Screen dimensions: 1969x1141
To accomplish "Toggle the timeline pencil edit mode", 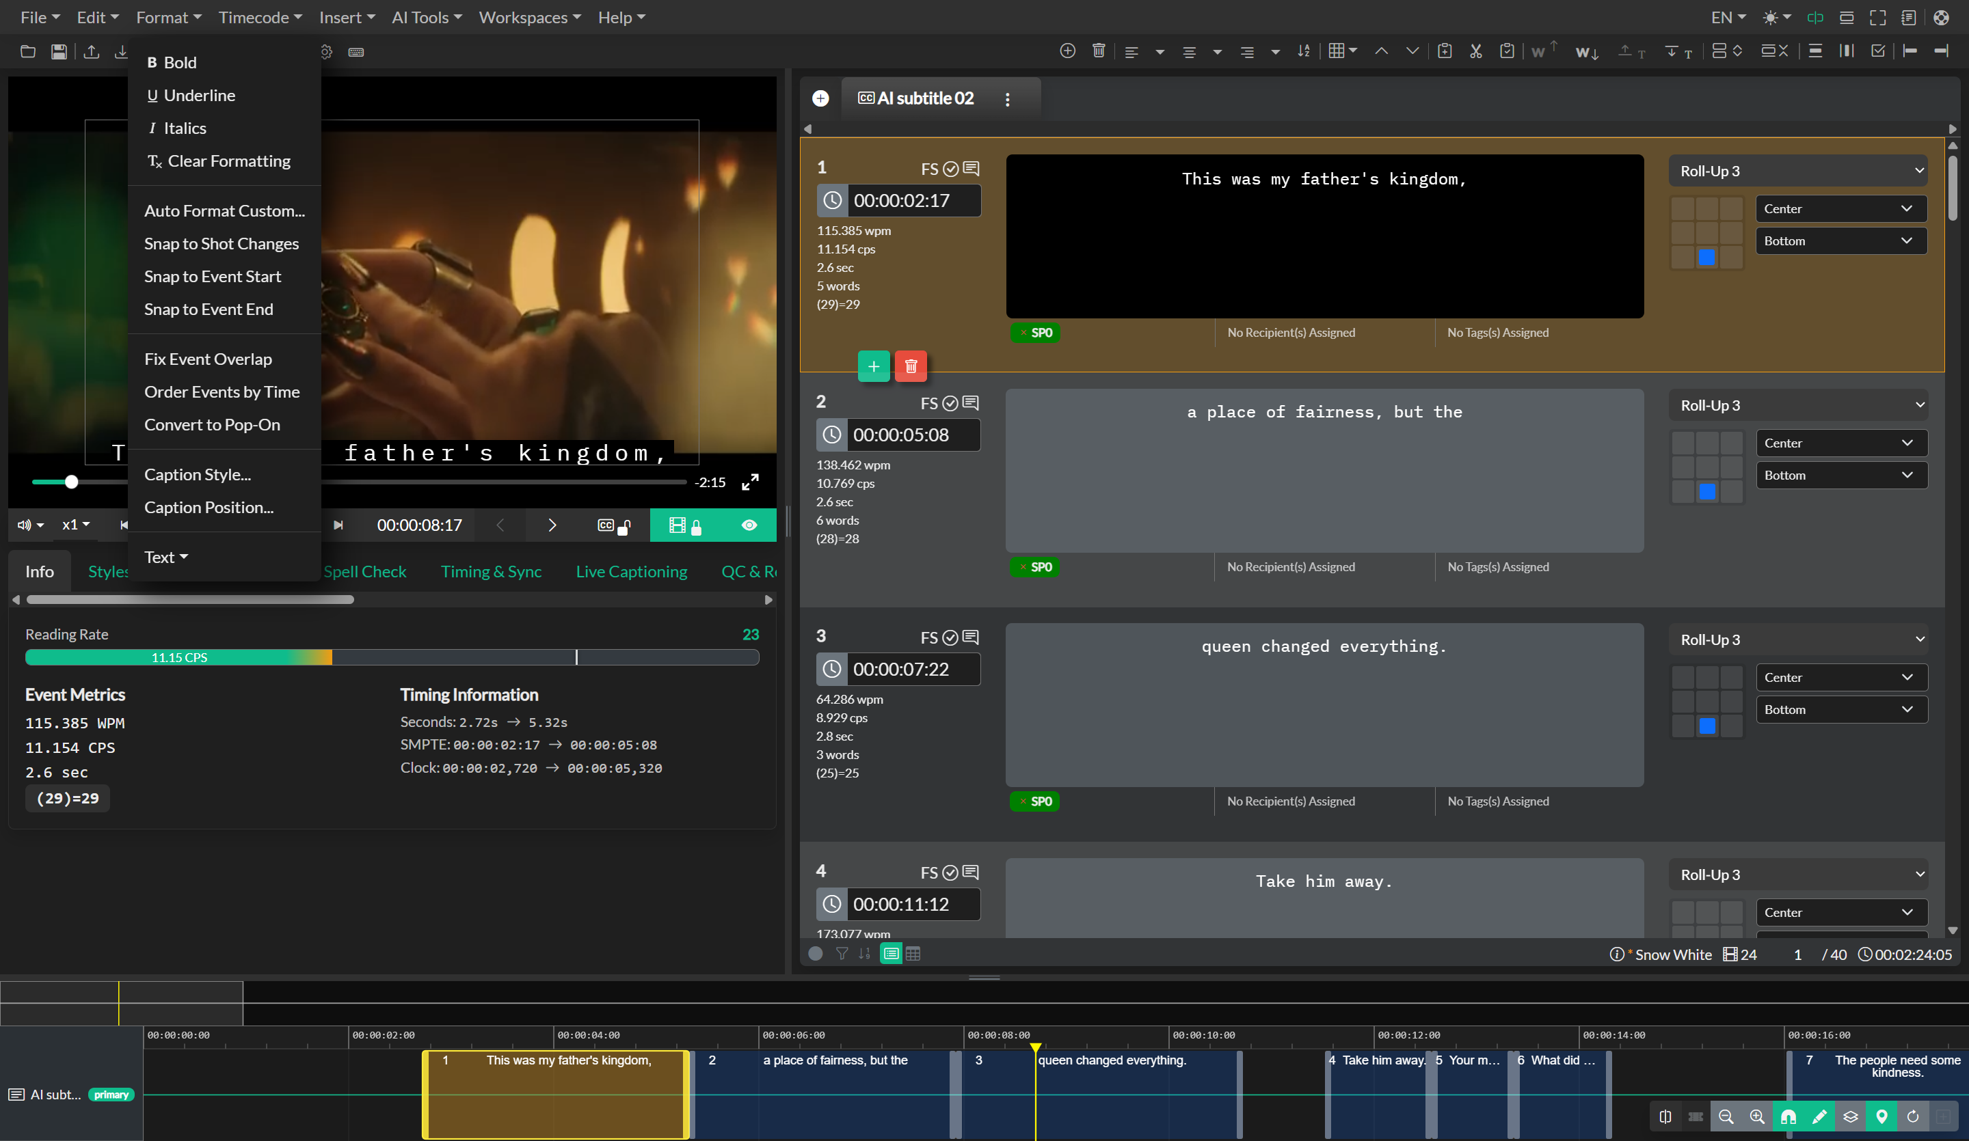I will click(1819, 1117).
